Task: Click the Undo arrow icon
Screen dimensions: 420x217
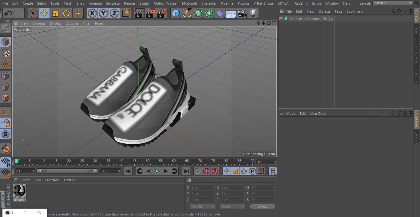Action: point(8,13)
